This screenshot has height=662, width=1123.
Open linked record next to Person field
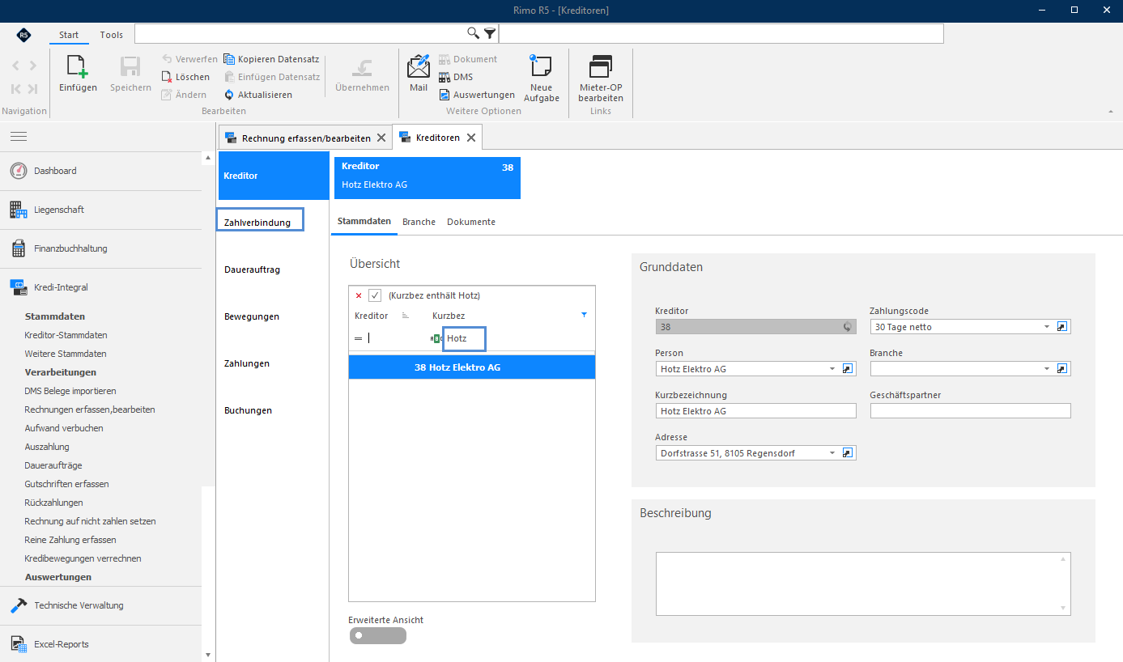pyautogui.click(x=849, y=369)
